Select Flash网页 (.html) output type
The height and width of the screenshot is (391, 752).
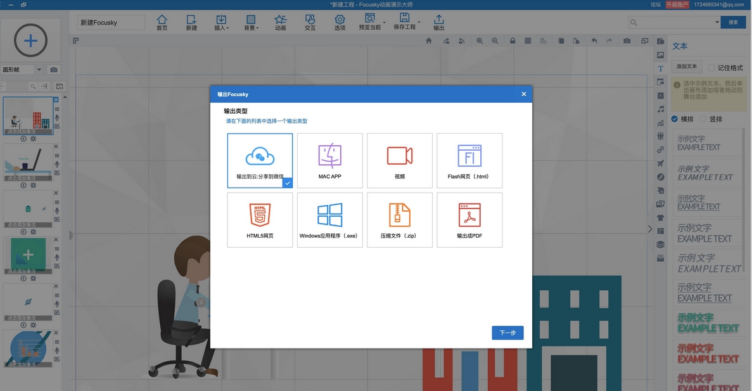point(469,161)
